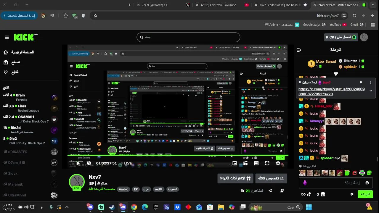Image resolution: width=379 pixels, height=213 pixels.
Task: Pick the green Kick smiley quick emote
Action: [x=369, y=173]
